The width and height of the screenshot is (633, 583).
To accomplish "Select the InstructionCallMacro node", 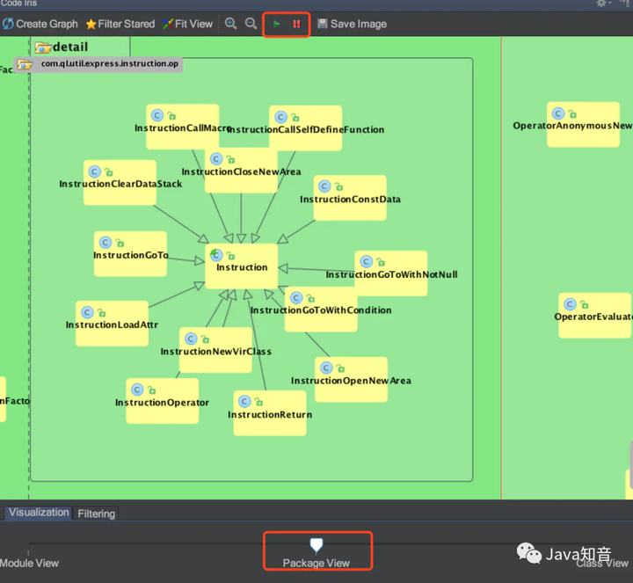I will click(x=183, y=127).
